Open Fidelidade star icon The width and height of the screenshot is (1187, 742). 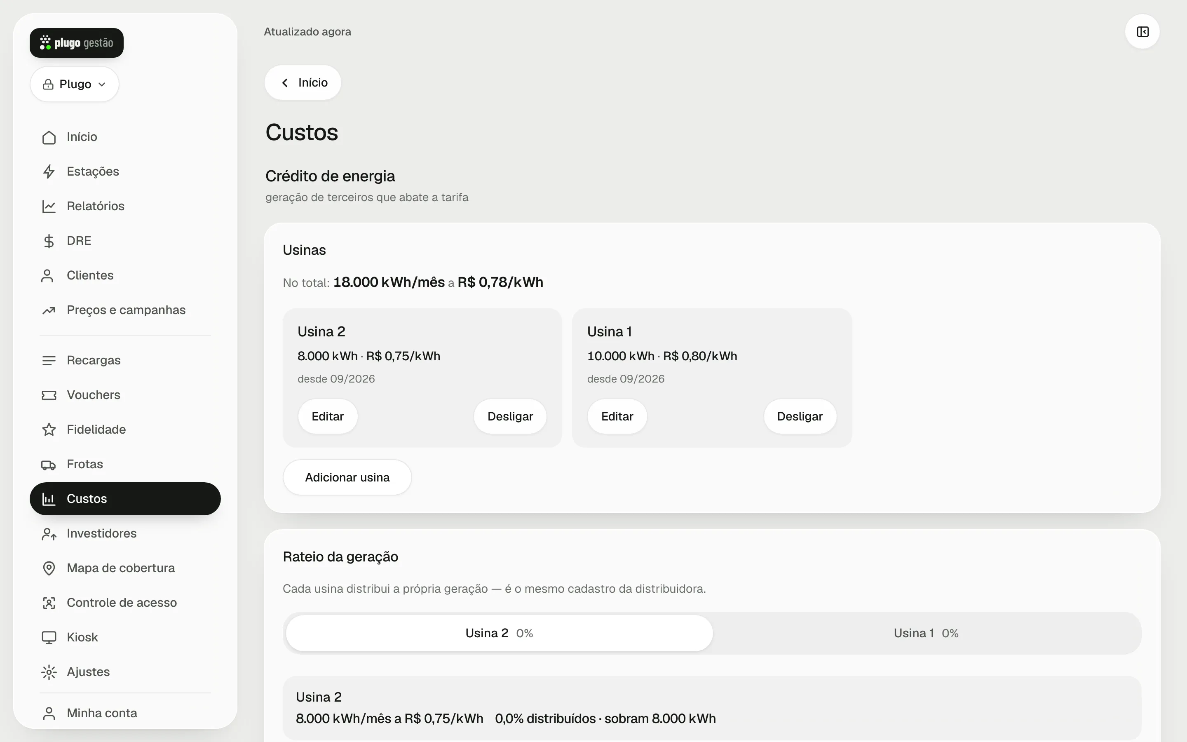tap(49, 430)
